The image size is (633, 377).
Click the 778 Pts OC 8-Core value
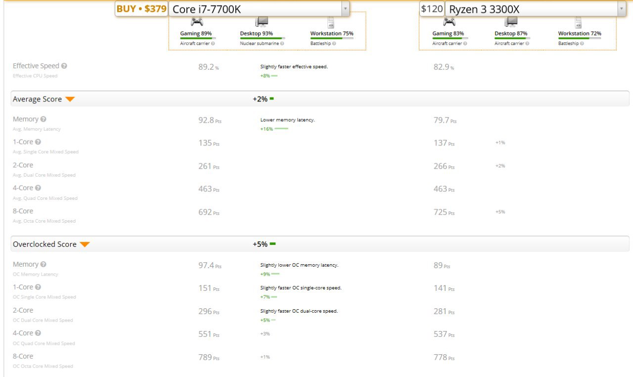(x=444, y=357)
